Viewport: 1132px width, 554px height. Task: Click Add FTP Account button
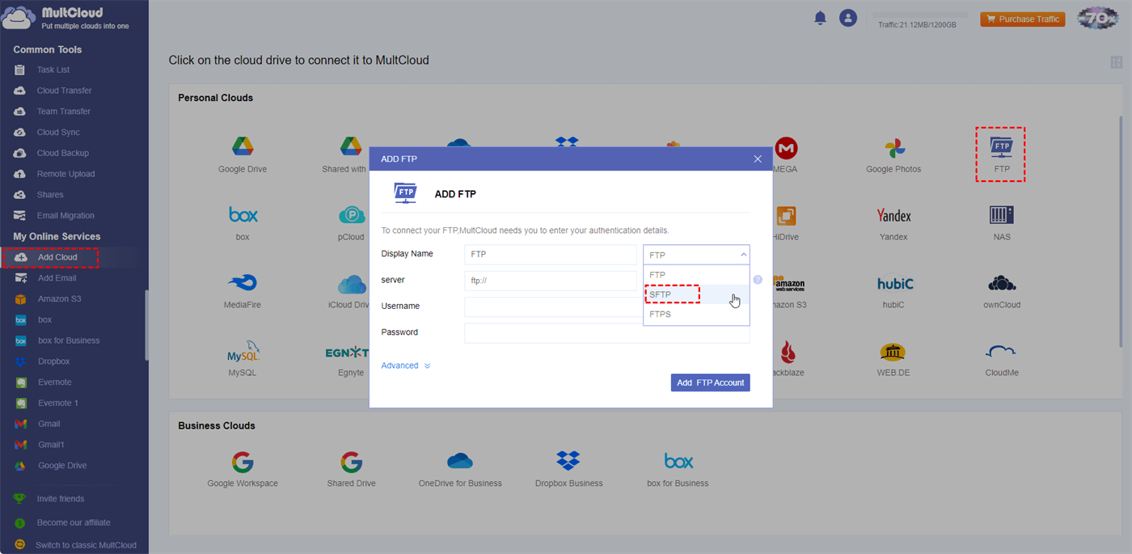[710, 383]
